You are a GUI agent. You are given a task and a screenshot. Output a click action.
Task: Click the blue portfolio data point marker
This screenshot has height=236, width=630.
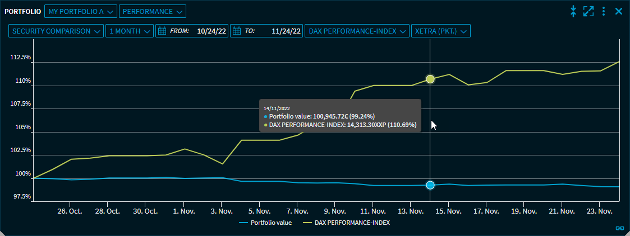(x=430, y=185)
